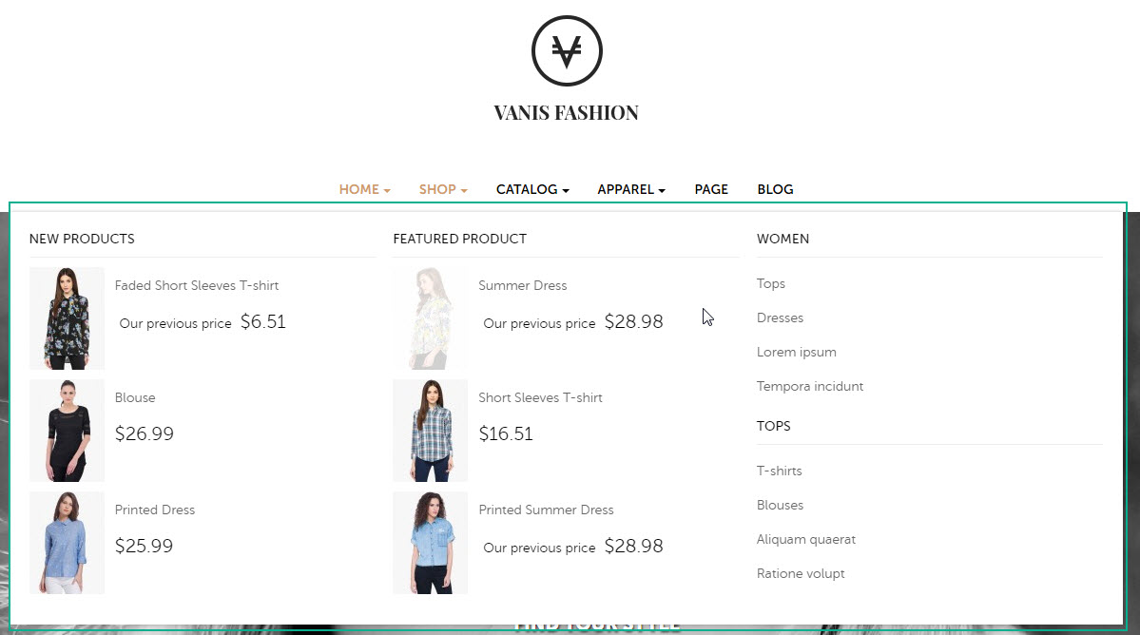Follow the Tops link under Women

tap(771, 283)
